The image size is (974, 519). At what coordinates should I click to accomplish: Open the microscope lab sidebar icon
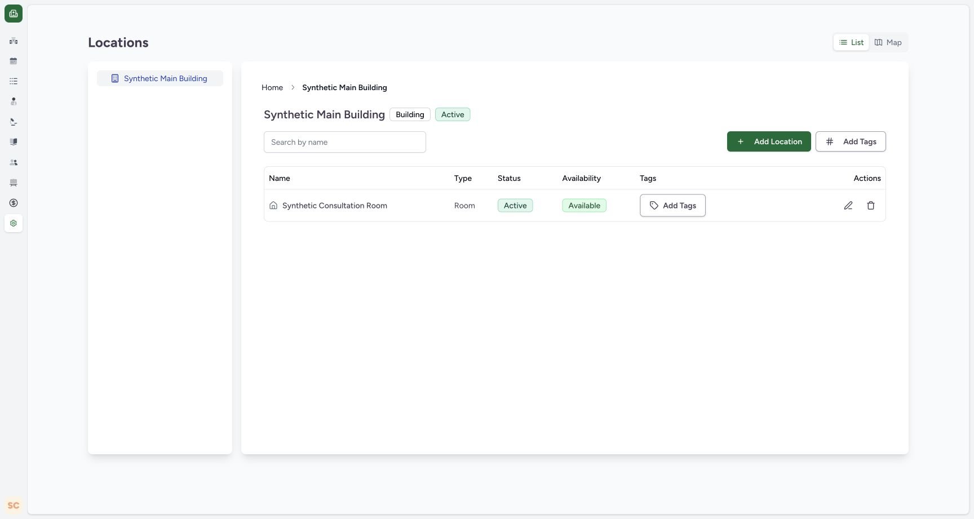tap(14, 122)
